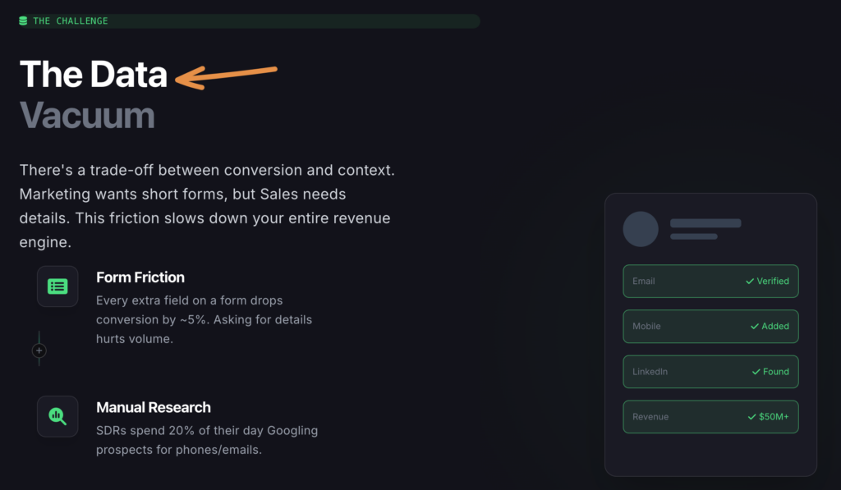Select the Email field in the card
Screen dimensions: 841x490
click(x=710, y=281)
